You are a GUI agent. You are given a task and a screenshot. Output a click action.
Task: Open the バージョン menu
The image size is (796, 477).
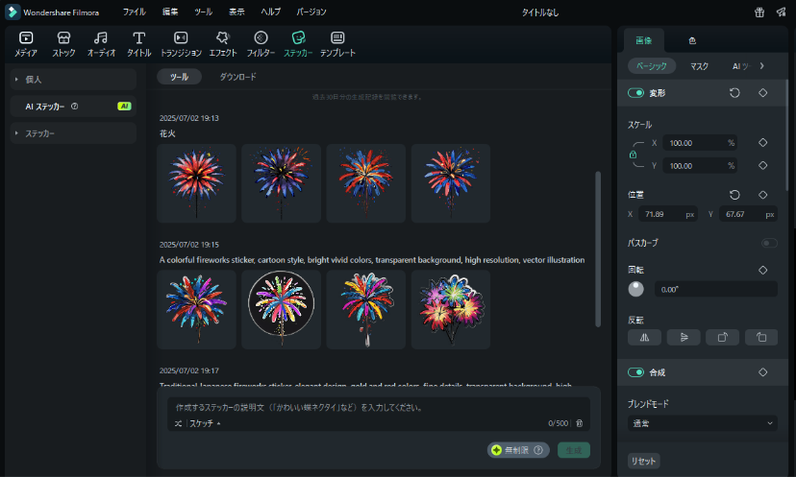coord(311,12)
